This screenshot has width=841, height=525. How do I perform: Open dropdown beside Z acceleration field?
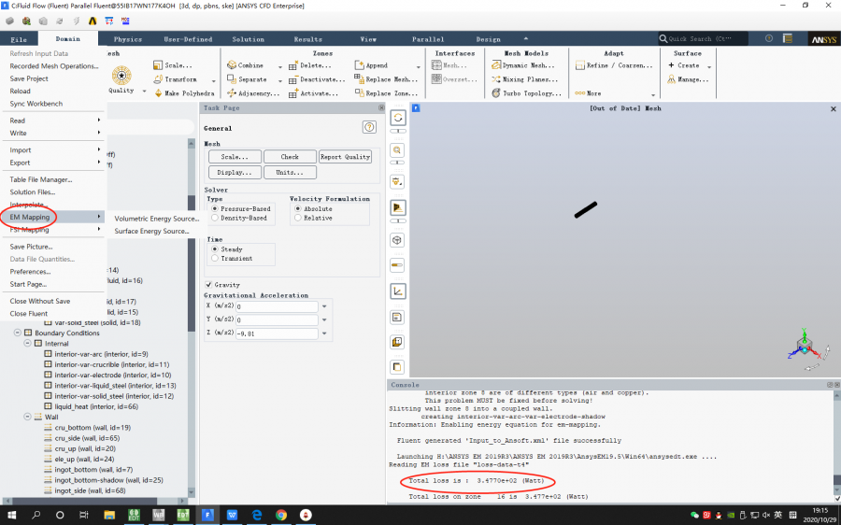coord(324,333)
